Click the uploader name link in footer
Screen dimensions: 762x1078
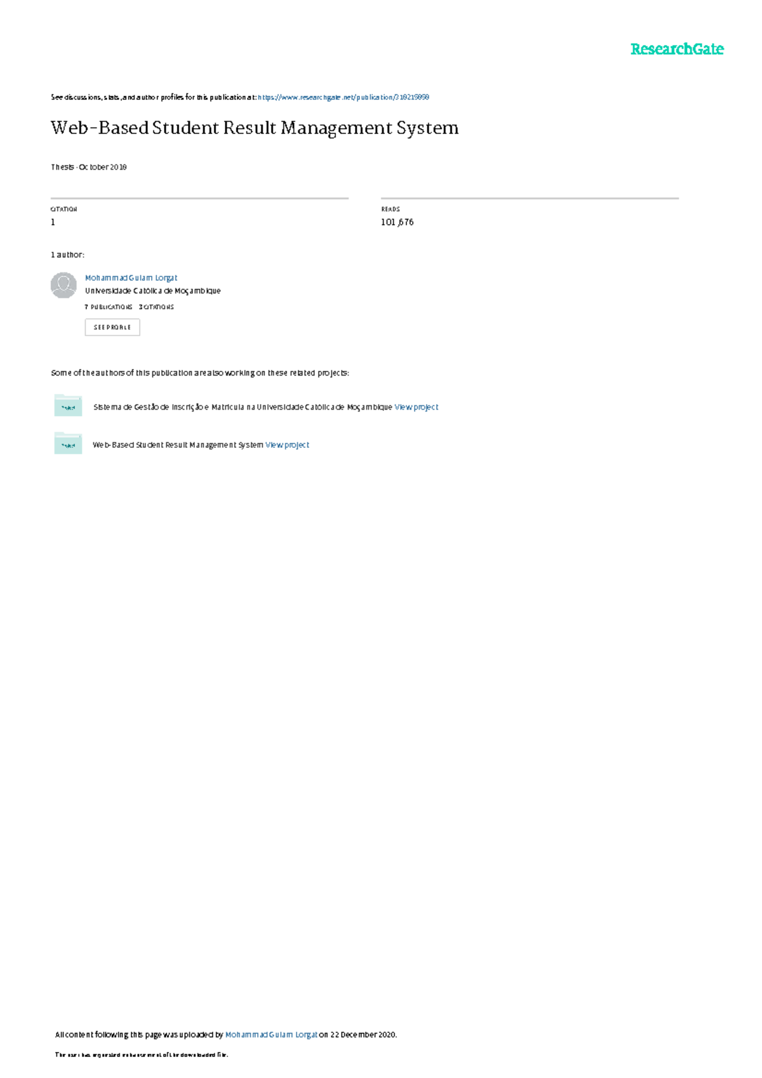271,1035
